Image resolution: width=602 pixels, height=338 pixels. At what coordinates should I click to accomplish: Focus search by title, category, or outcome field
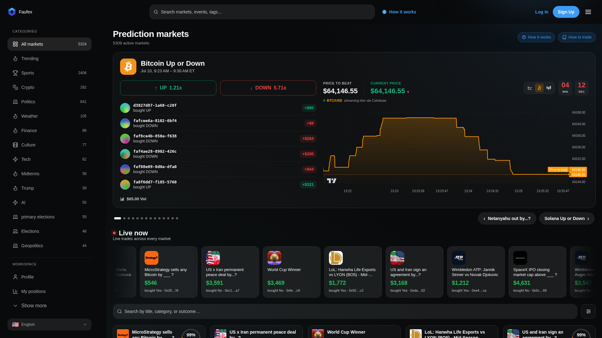[x=345, y=311]
